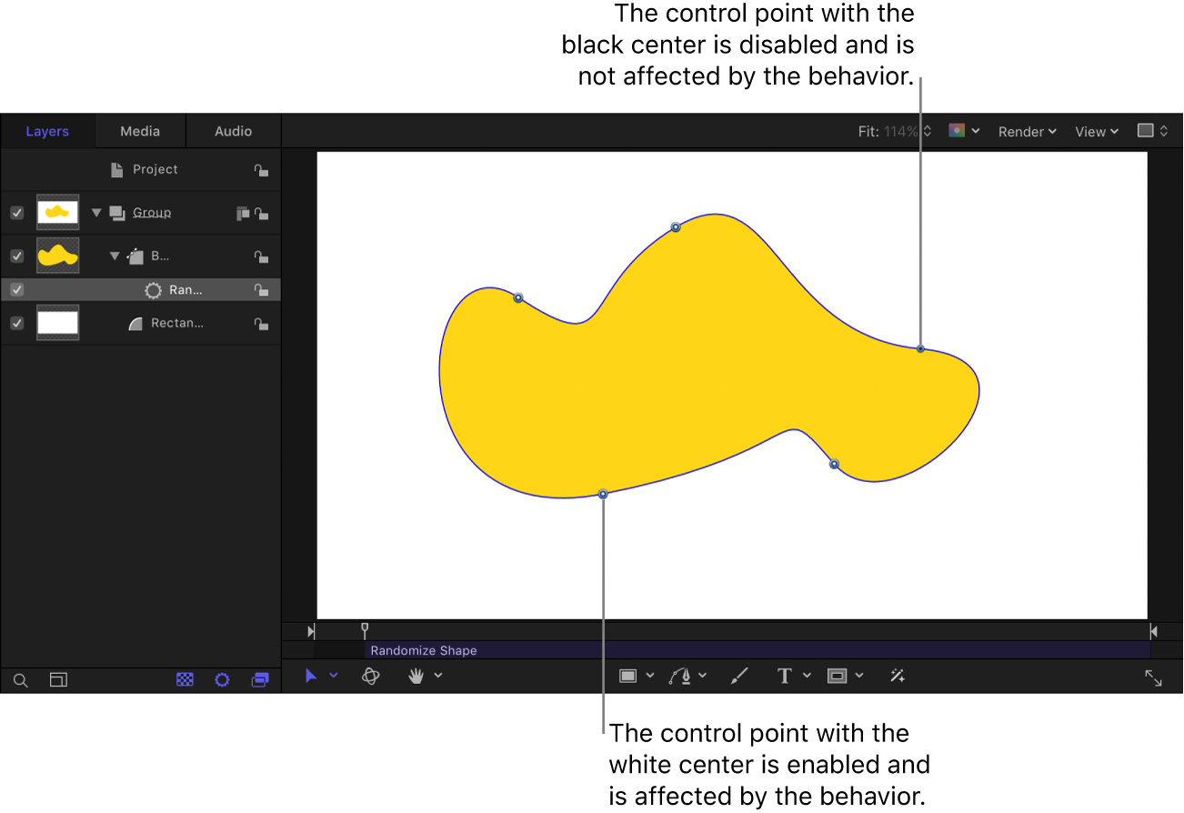Toggle transparency checkerboard background icon

pos(185,679)
